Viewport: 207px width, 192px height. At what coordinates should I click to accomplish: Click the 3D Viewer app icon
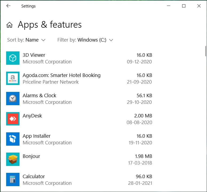tap(13, 58)
